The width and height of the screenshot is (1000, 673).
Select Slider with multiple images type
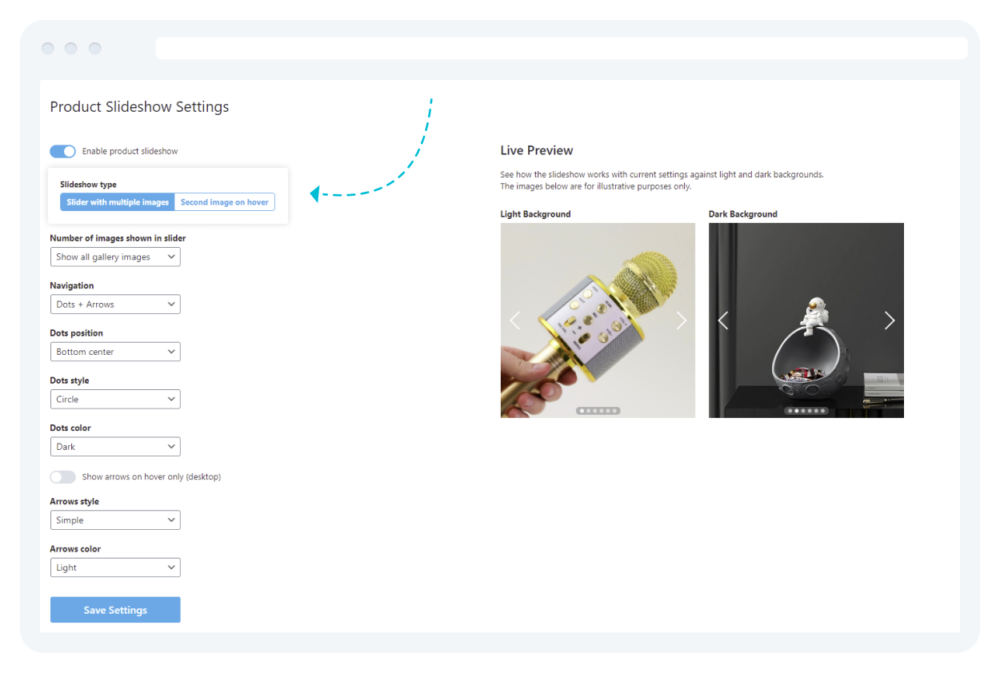pos(118,202)
